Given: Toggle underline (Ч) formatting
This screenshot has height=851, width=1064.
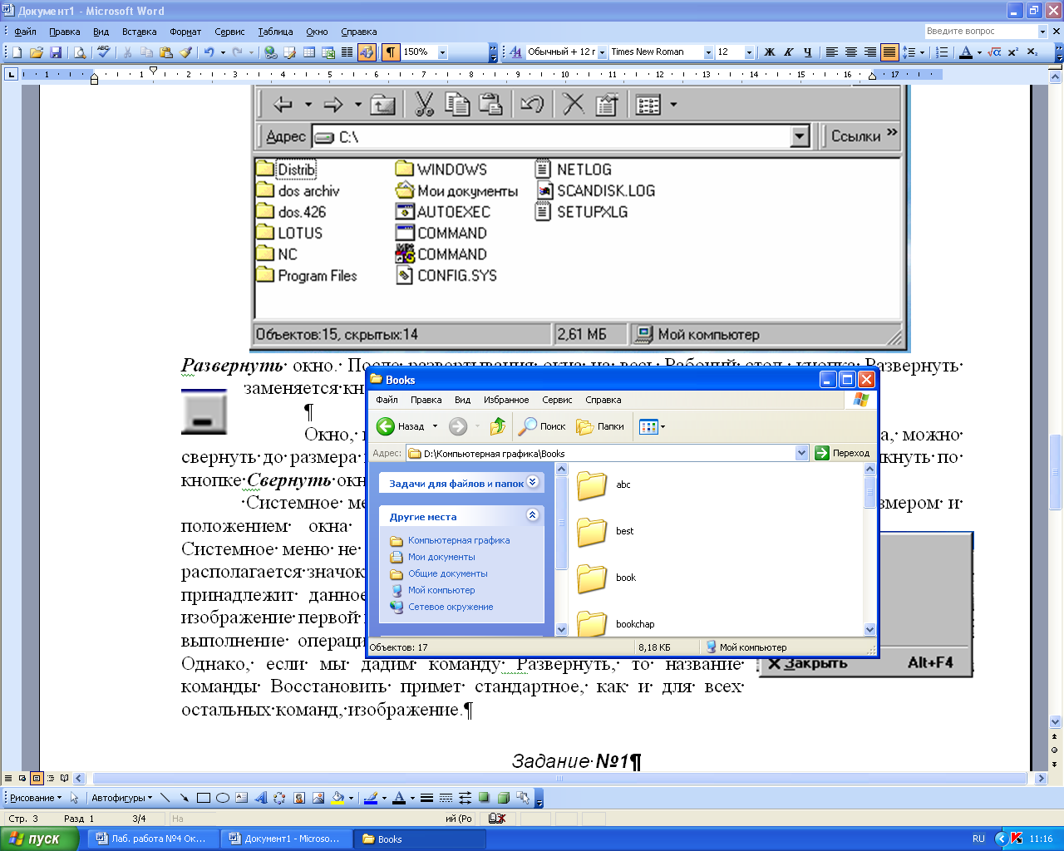Looking at the screenshot, I should [808, 52].
